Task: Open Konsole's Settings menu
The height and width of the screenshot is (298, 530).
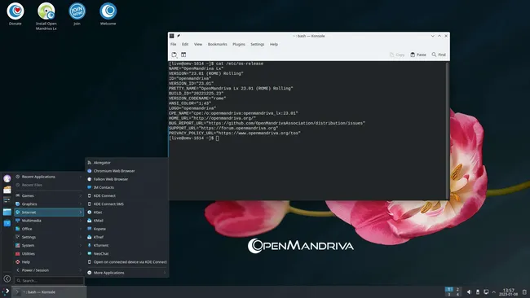Action: point(257,44)
